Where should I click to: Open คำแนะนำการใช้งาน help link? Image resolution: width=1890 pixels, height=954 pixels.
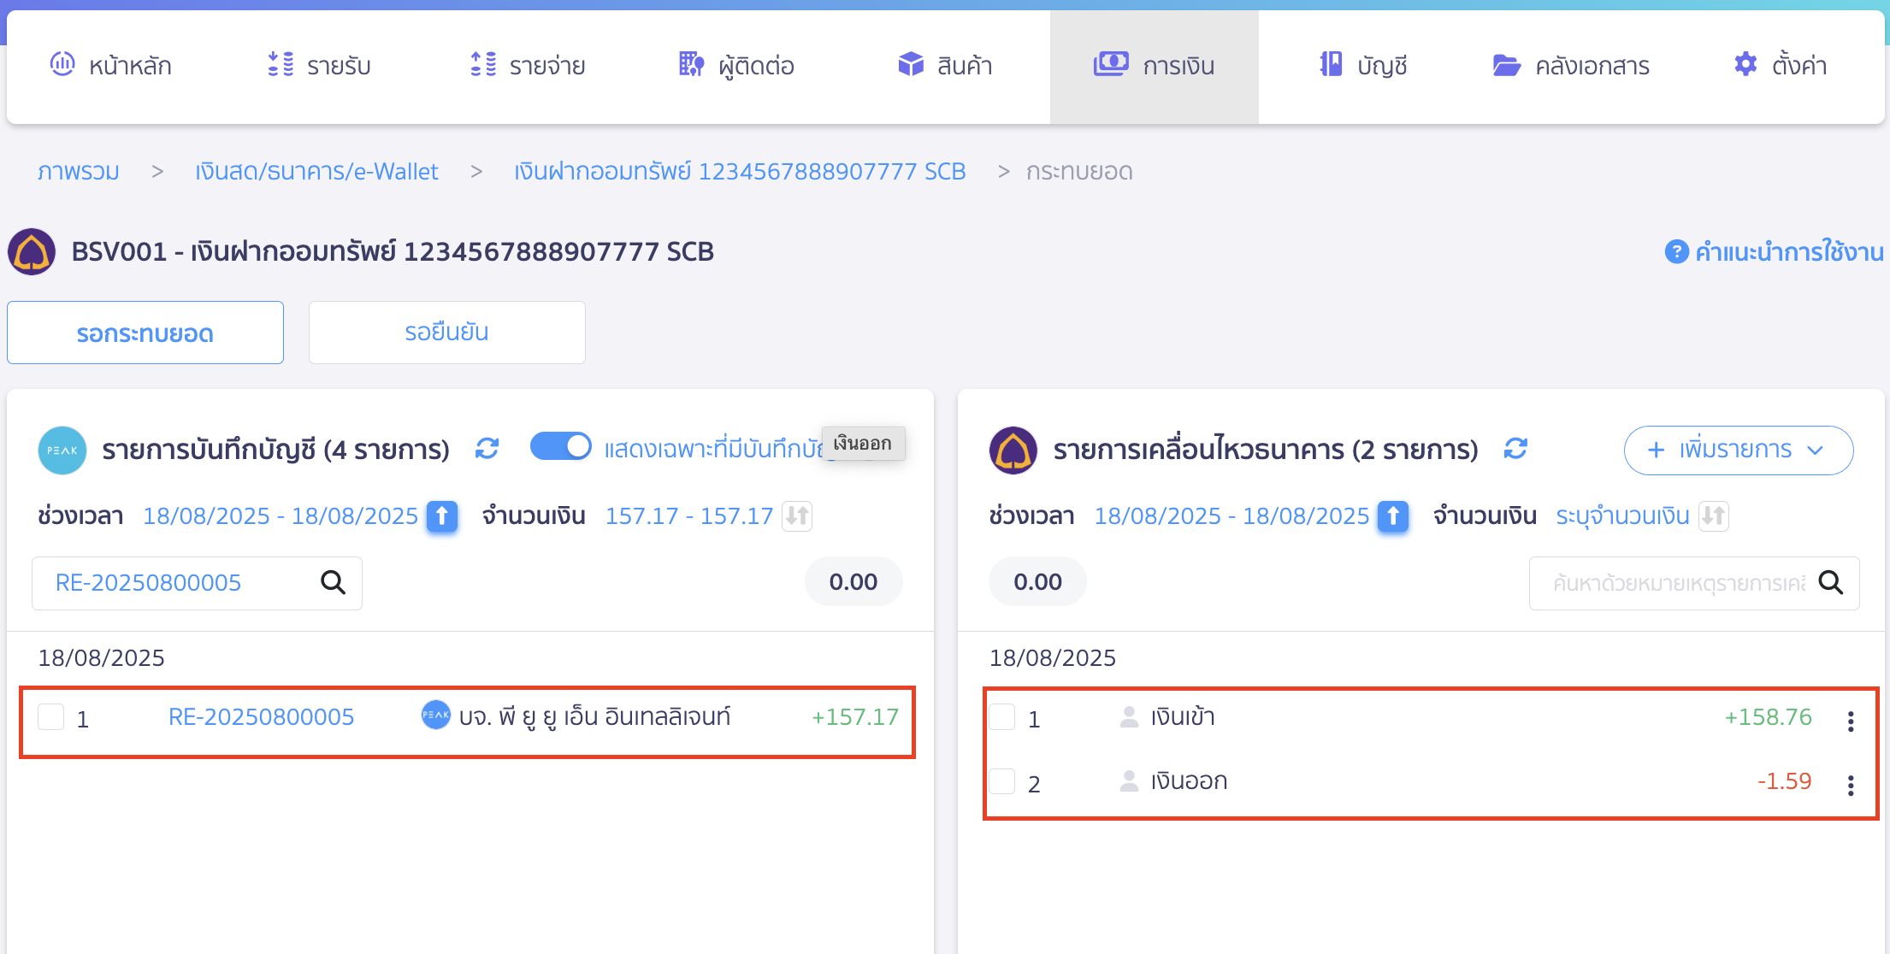1789,252
